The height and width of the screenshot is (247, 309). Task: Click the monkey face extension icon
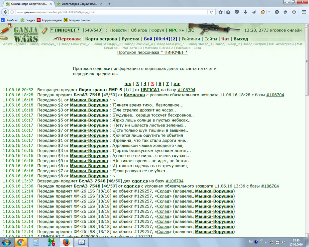[x=263, y=12]
